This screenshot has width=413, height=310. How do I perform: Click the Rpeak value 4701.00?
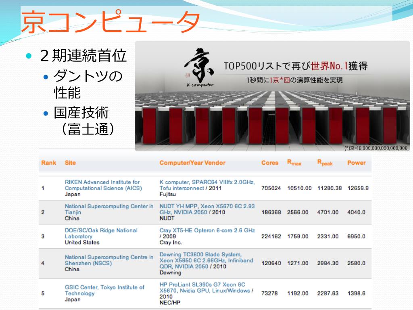[327, 212]
